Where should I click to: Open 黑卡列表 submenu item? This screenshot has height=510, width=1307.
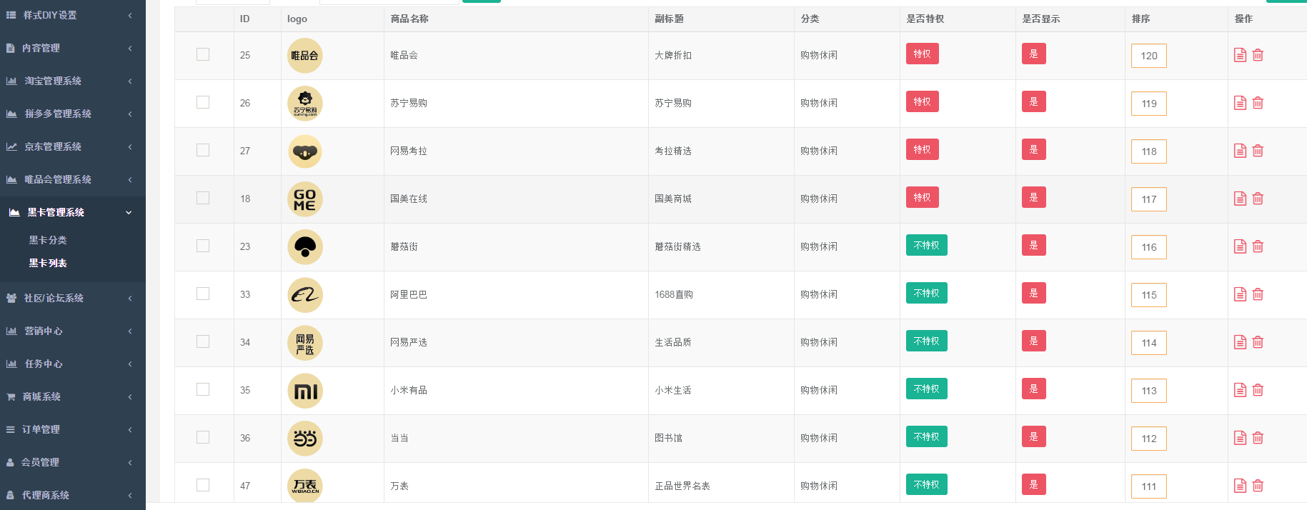48,263
